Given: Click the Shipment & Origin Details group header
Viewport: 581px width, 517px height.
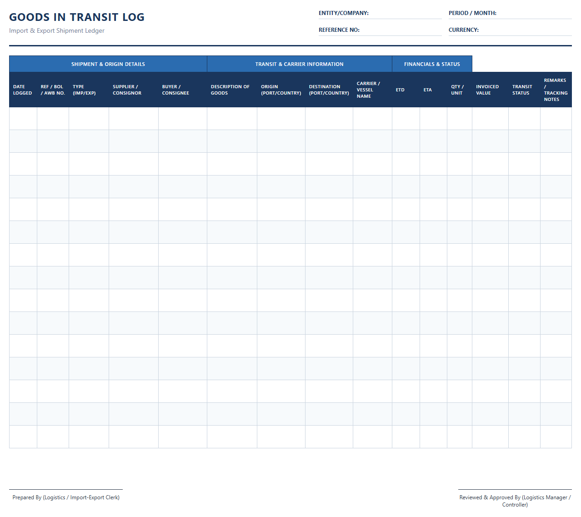Looking at the screenshot, I should click(108, 64).
